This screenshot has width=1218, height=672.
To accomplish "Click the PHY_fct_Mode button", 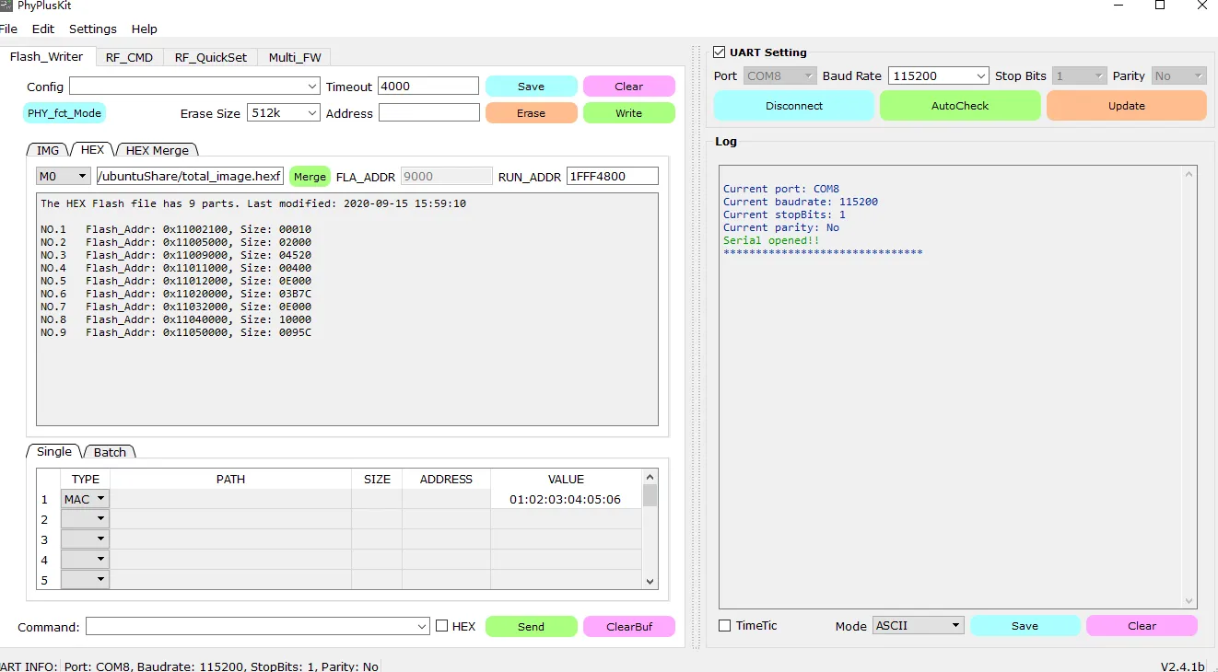I will coord(64,113).
